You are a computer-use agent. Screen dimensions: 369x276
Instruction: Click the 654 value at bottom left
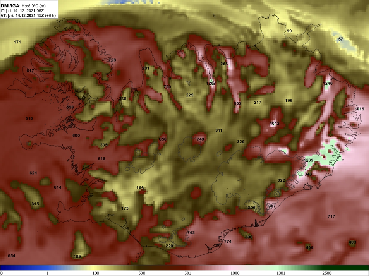click(x=11, y=256)
